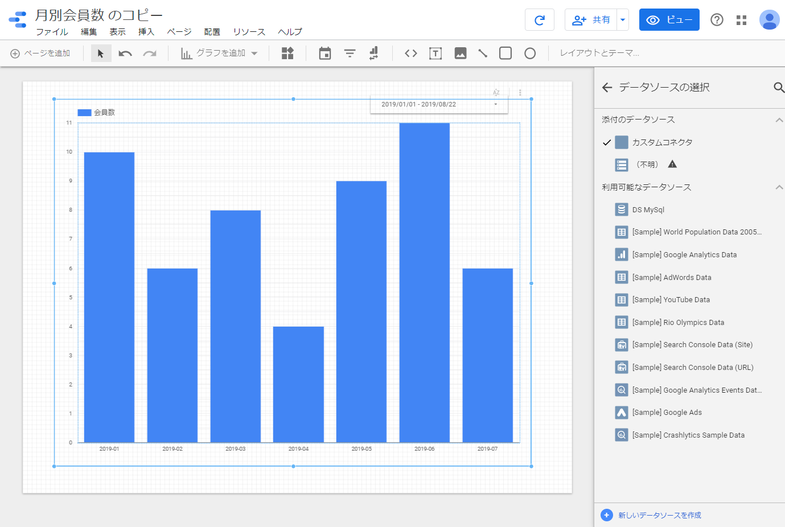Choose the circle shape tool

tap(529, 53)
